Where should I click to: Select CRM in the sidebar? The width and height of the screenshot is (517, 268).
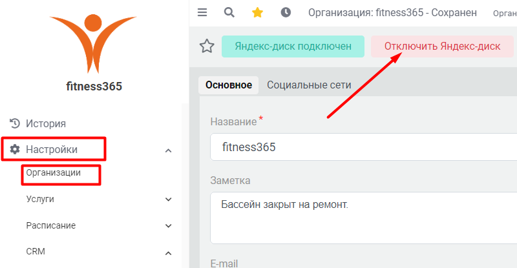[36, 251]
